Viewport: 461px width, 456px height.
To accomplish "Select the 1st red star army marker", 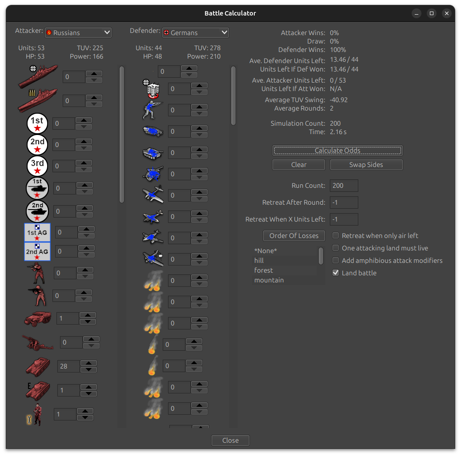I will 37,123.
